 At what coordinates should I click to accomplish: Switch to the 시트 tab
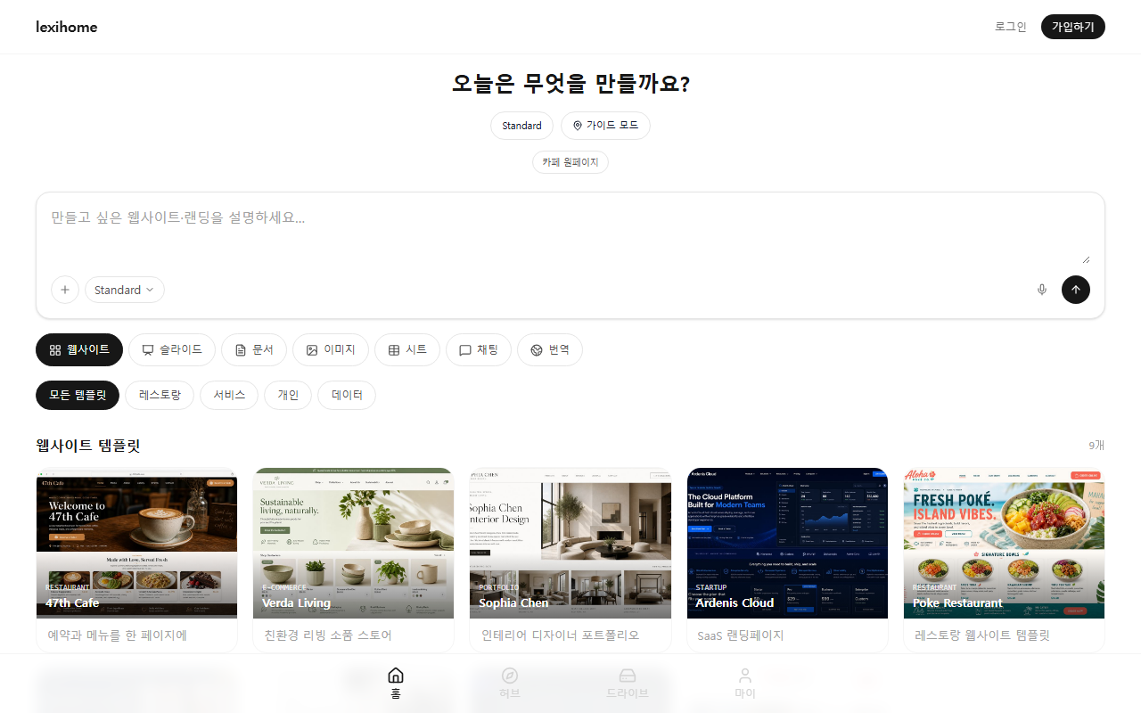407,350
